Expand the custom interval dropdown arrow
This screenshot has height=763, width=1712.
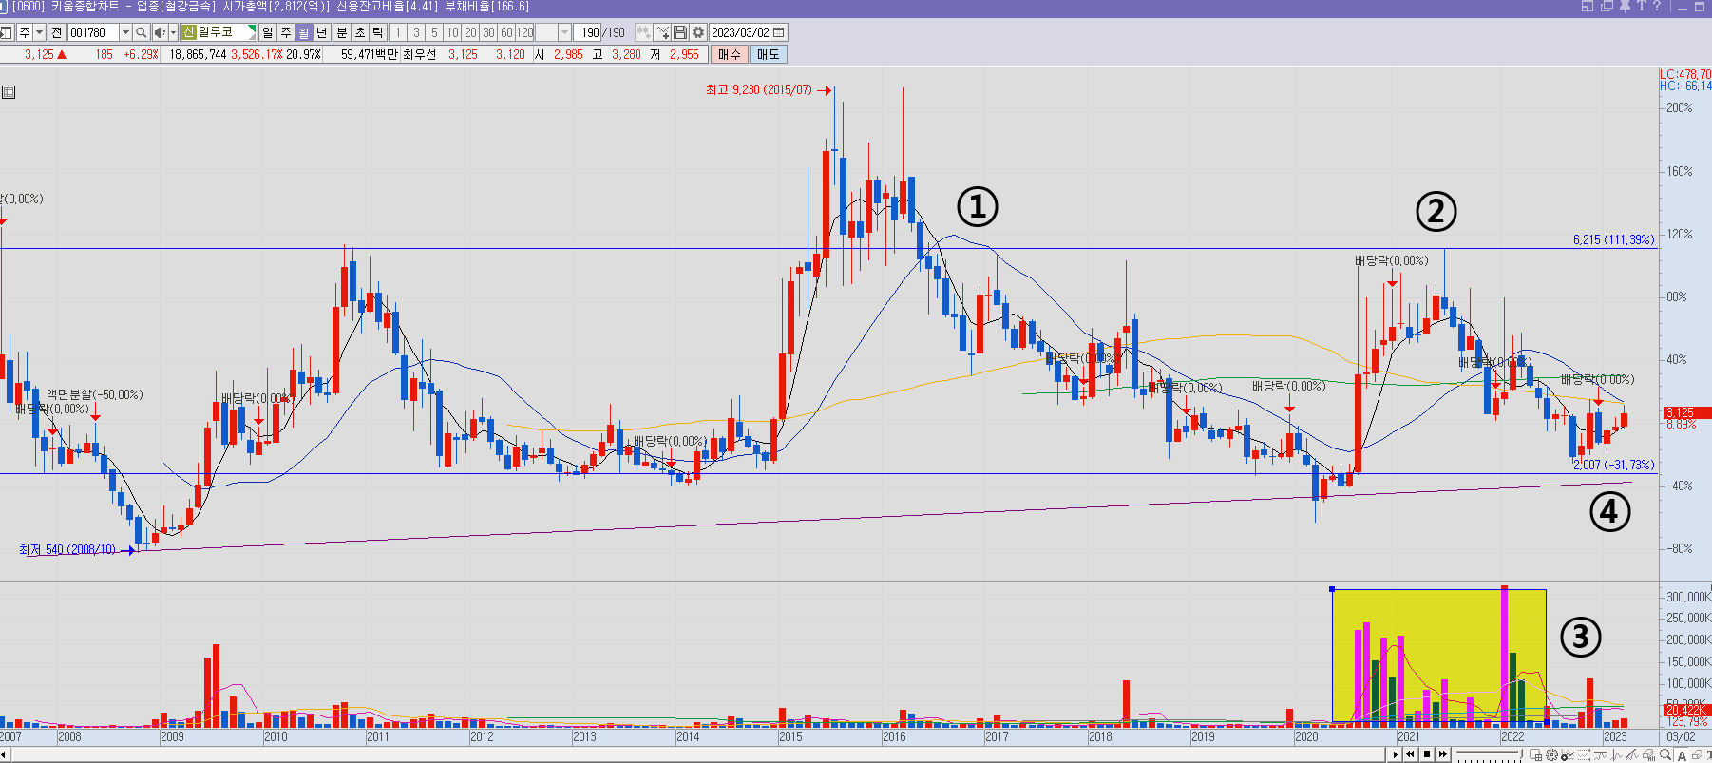coord(564,32)
